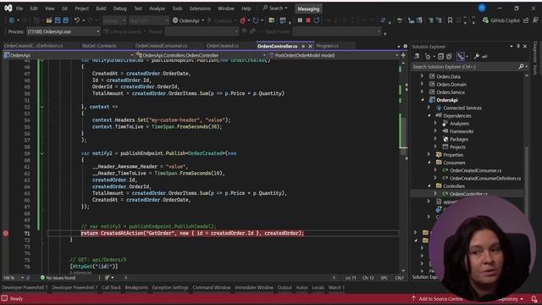Expand the Orders.Data project node
This screenshot has height=305, width=542.
(422, 76)
